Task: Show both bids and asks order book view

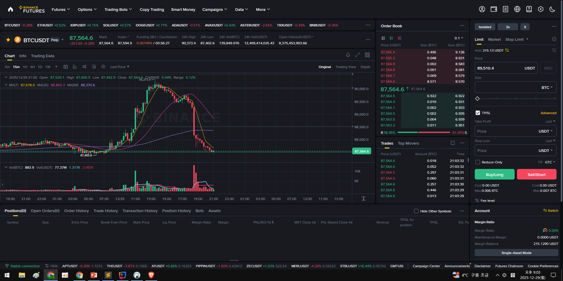Action: 383,38
